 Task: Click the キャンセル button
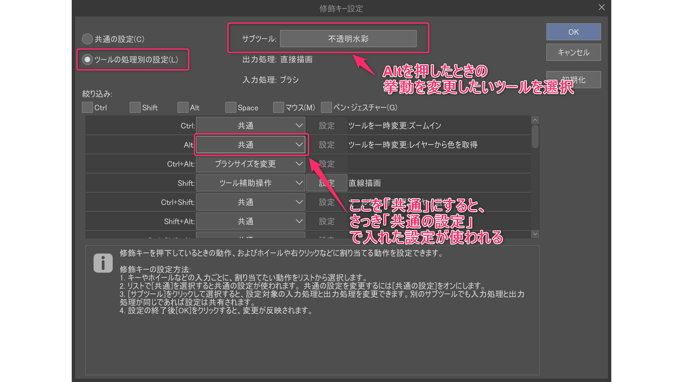[573, 52]
